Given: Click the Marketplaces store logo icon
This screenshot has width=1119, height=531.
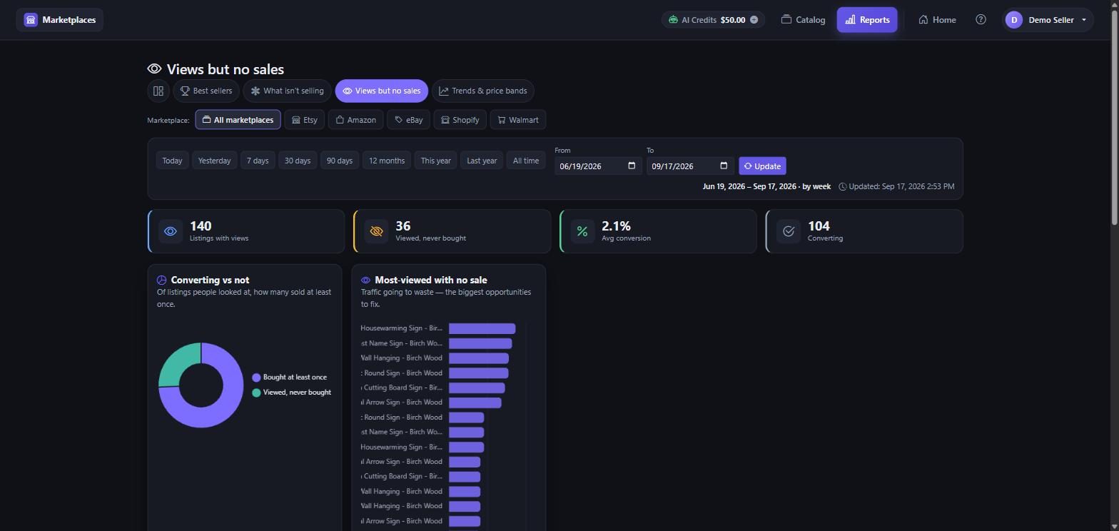Looking at the screenshot, I should click(x=31, y=20).
